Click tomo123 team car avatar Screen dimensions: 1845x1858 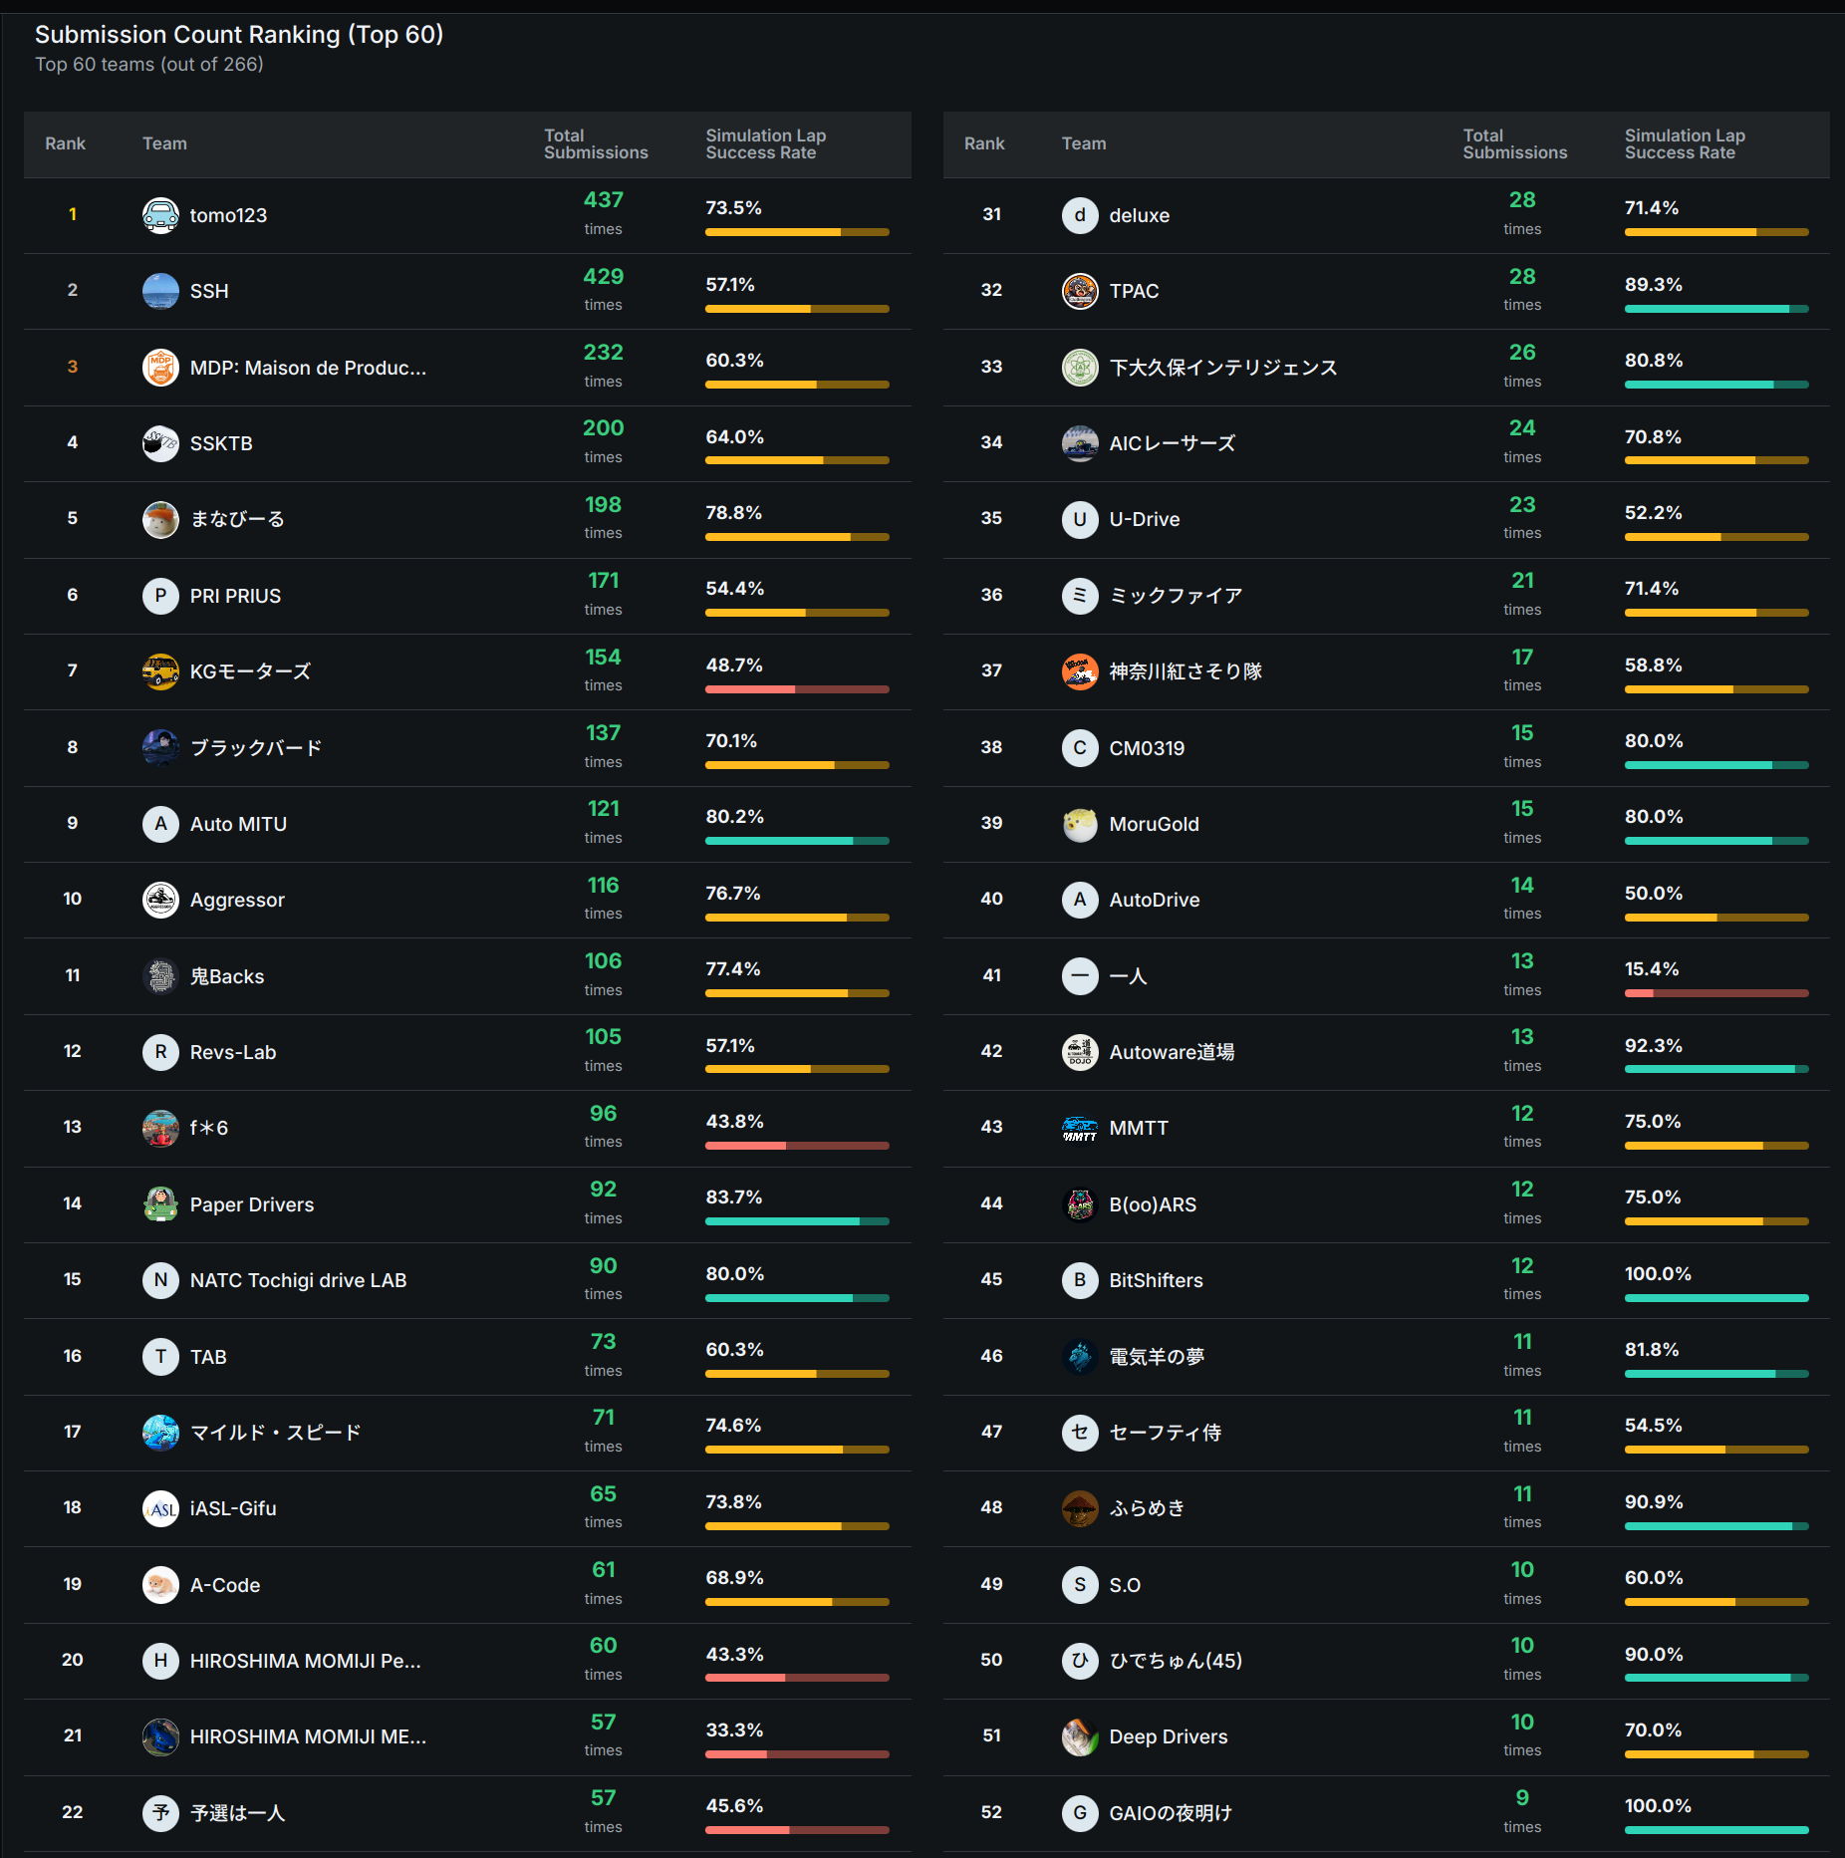coord(160,215)
